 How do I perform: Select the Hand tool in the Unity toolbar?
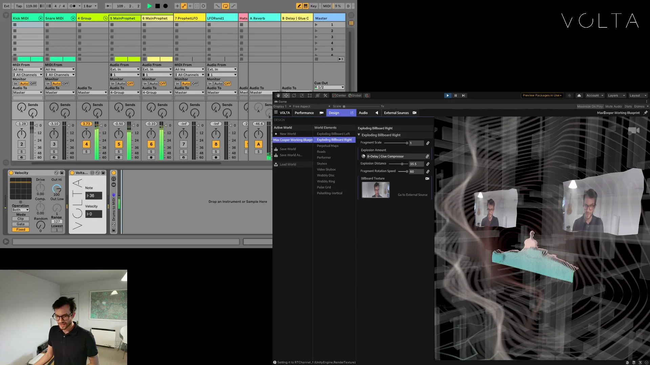pos(279,96)
